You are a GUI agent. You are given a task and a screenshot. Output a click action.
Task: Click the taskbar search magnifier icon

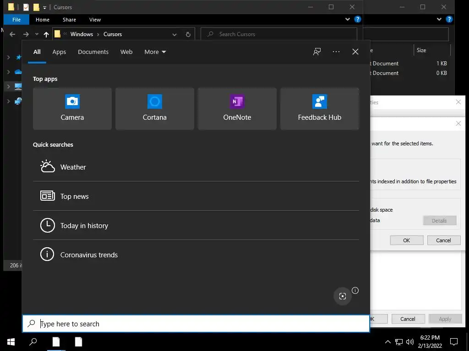coord(33,342)
